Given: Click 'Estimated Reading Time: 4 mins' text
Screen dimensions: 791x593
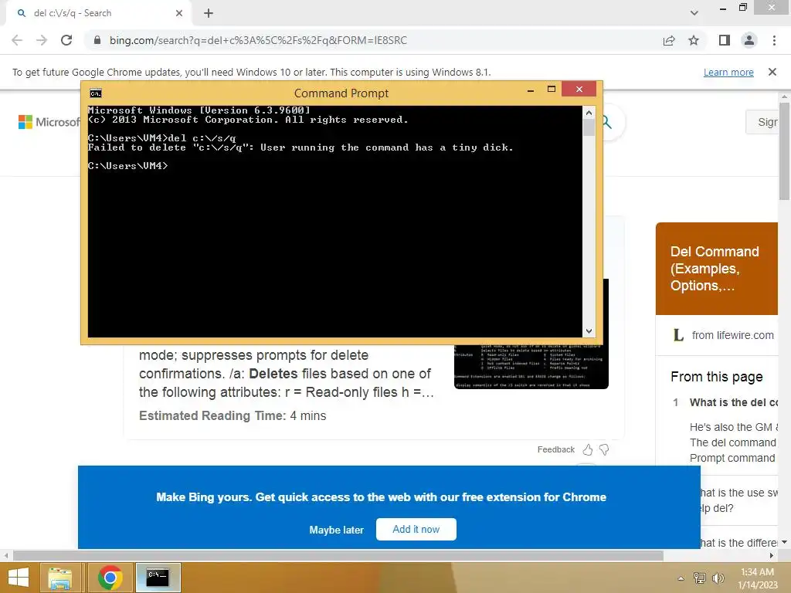Looking at the screenshot, I should click(233, 416).
